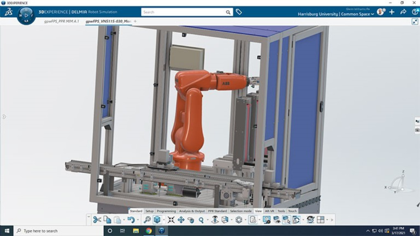Screen dimensions: 420x236
Task: Open File Explorer from the taskbar
Action: tap(136, 231)
